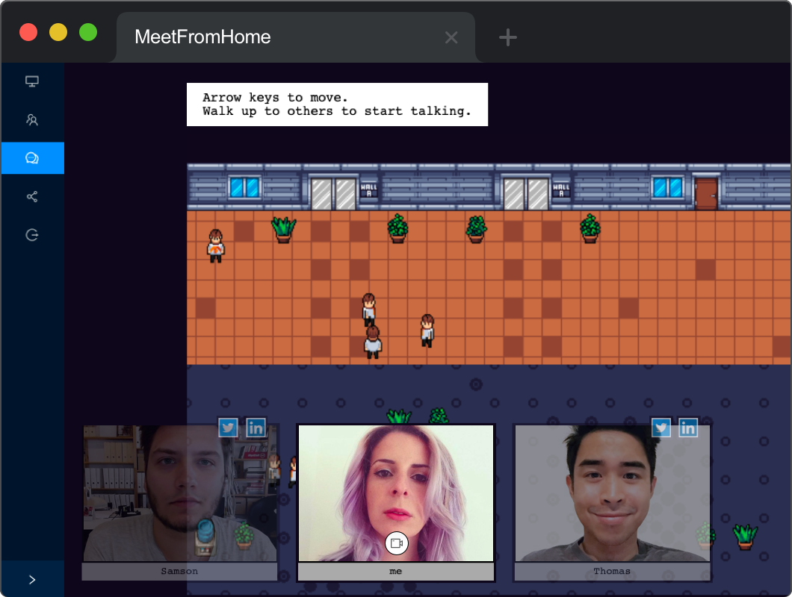Image resolution: width=792 pixels, height=597 pixels.
Task: Click the arrow keys instruction banner
Action: pyautogui.click(x=337, y=104)
